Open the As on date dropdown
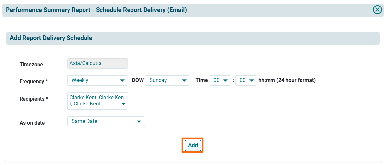 (103, 121)
